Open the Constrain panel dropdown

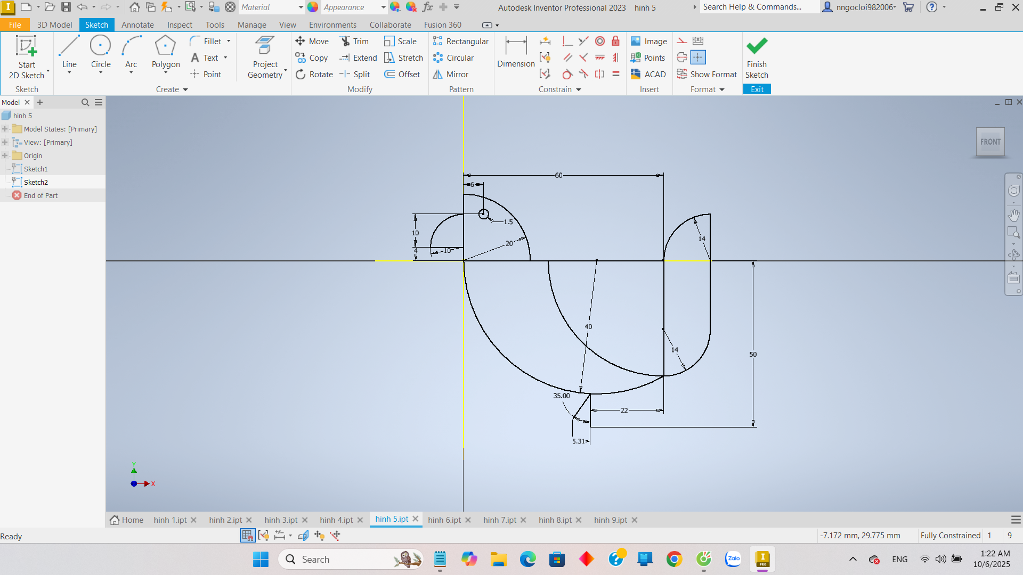[x=579, y=89]
